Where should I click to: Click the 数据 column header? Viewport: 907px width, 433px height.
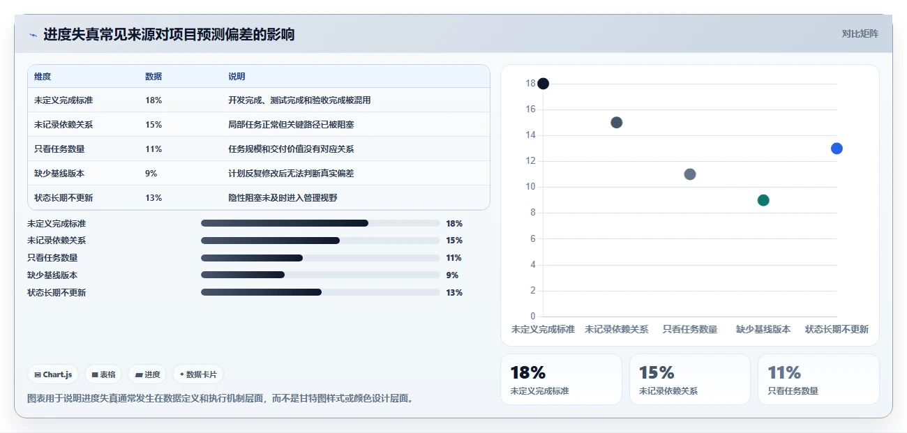153,77
